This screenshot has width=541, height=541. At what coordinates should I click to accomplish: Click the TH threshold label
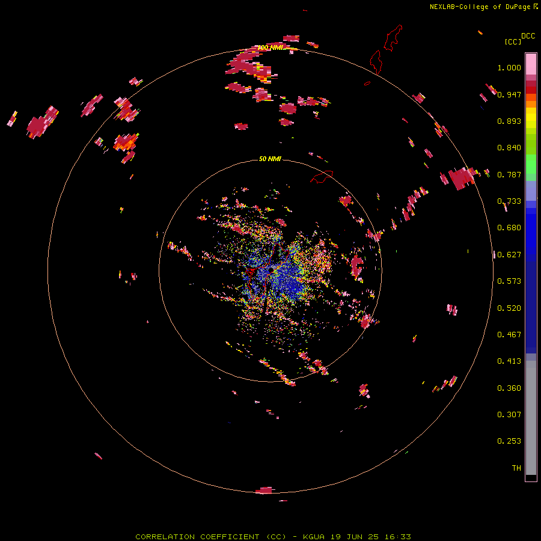pyautogui.click(x=516, y=468)
